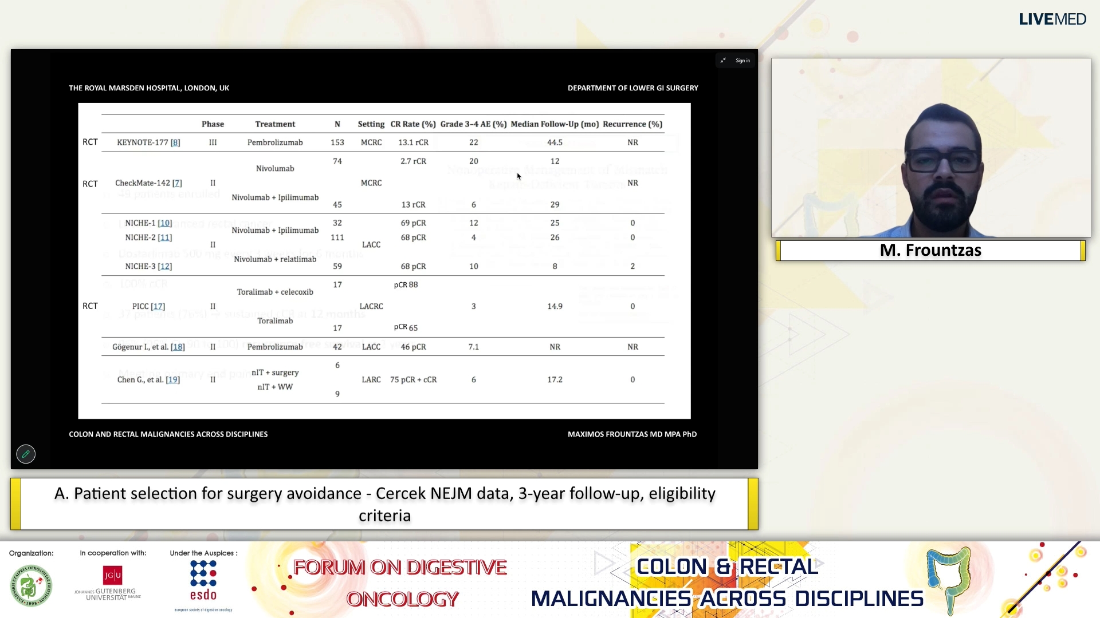
Task: Open reference link [19] for Chen G.
Action: pyautogui.click(x=172, y=380)
